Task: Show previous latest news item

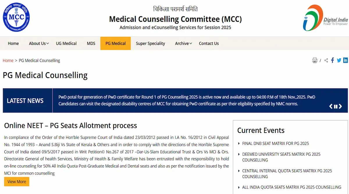Action: pyautogui.click(x=331, y=106)
